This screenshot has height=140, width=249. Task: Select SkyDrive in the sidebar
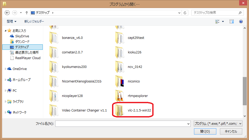[x=22, y=36]
